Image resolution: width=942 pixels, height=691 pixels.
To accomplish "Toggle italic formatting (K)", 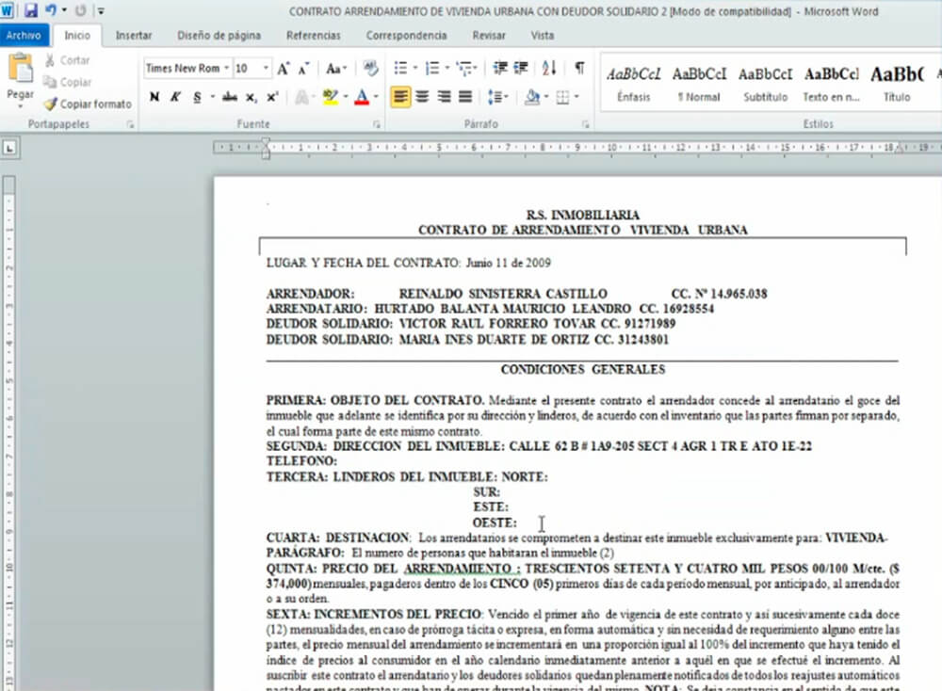I will click(x=175, y=97).
